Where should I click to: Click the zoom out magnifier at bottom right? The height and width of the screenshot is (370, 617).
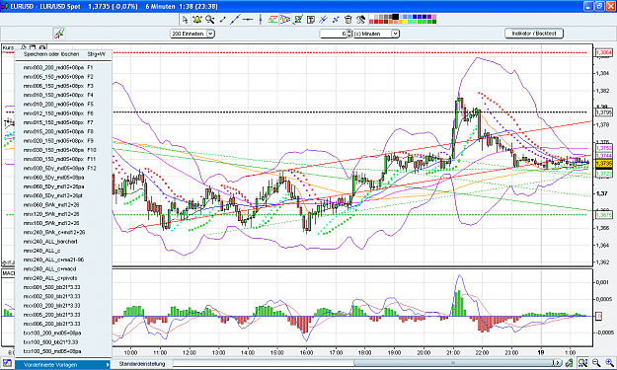[x=596, y=363]
